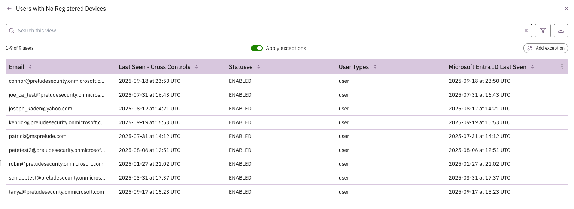574x209 pixels.
Task: Click the Add exception button
Action: pos(546,48)
